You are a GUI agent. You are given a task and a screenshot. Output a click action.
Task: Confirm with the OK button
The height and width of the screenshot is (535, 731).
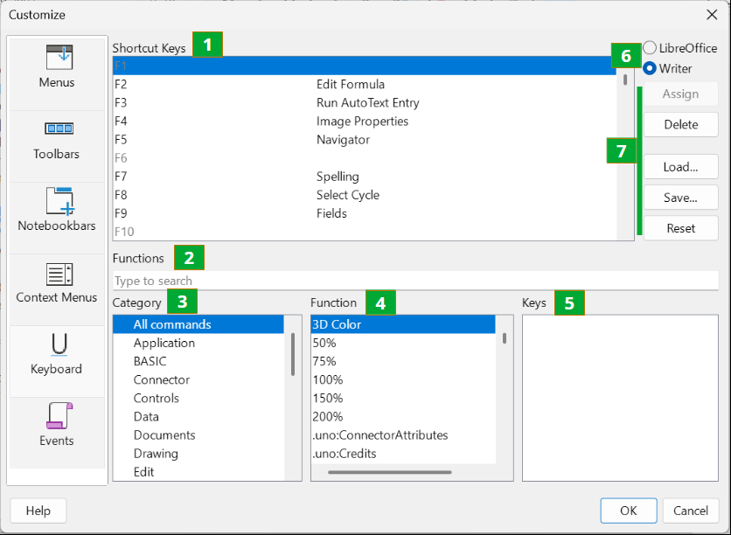[629, 511]
